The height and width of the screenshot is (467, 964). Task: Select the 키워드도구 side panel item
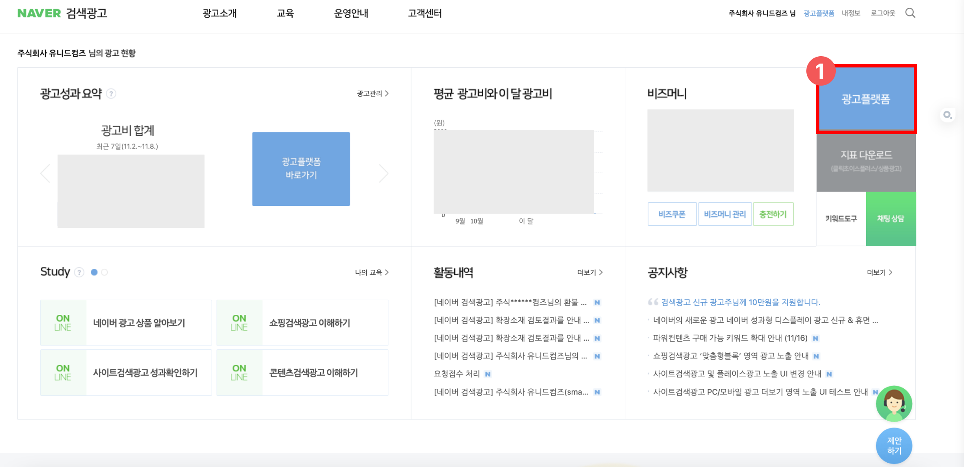pyautogui.click(x=841, y=219)
